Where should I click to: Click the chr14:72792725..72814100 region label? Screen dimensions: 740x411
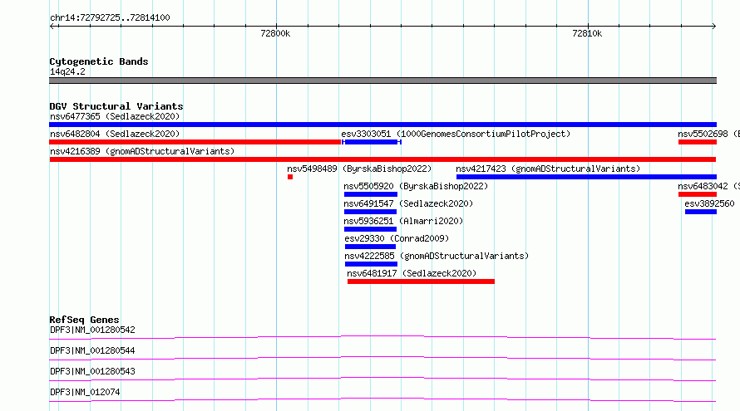[110, 18]
